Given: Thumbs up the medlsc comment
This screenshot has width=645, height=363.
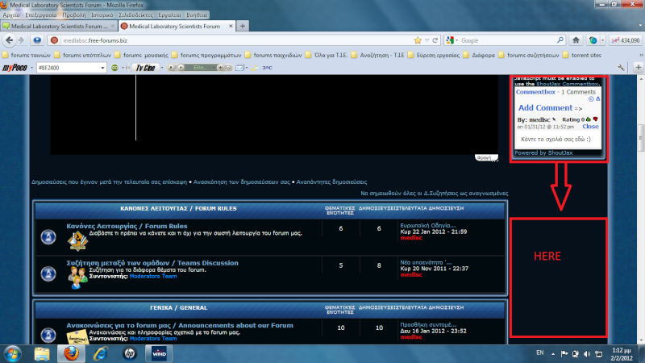Looking at the screenshot, I should click(x=589, y=119).
